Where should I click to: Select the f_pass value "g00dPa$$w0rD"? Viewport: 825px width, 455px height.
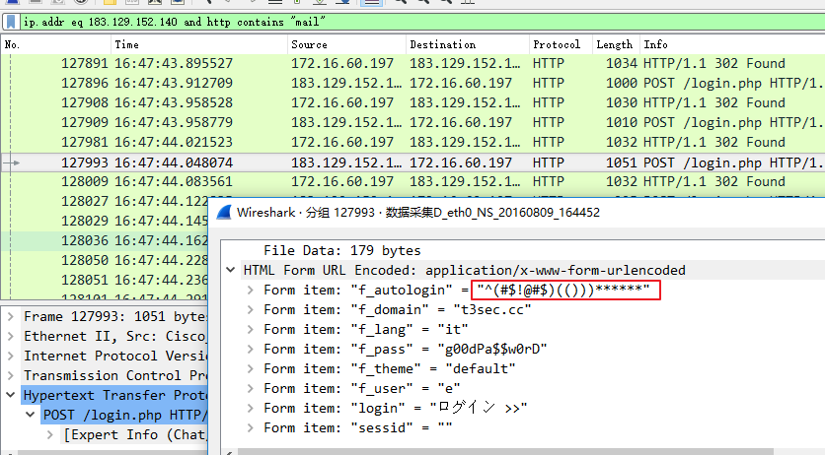492,349
